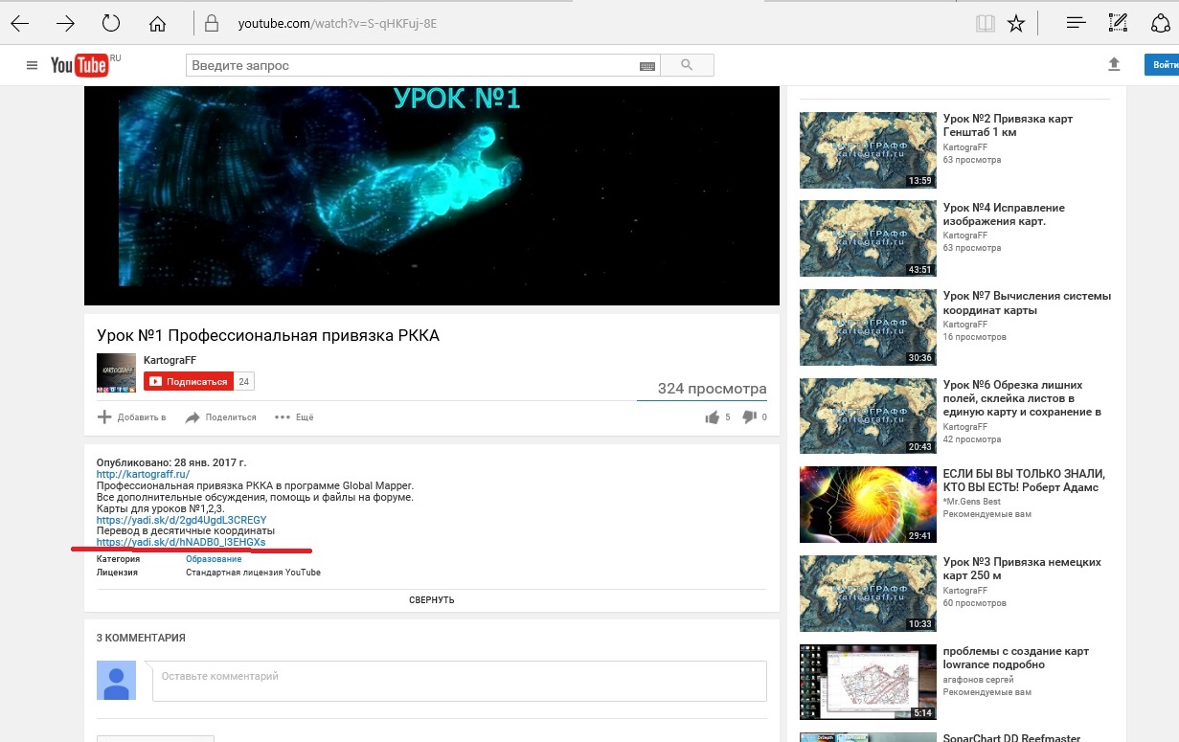Click the browser back arrow

pyautogui.click(x=19, y=23)
